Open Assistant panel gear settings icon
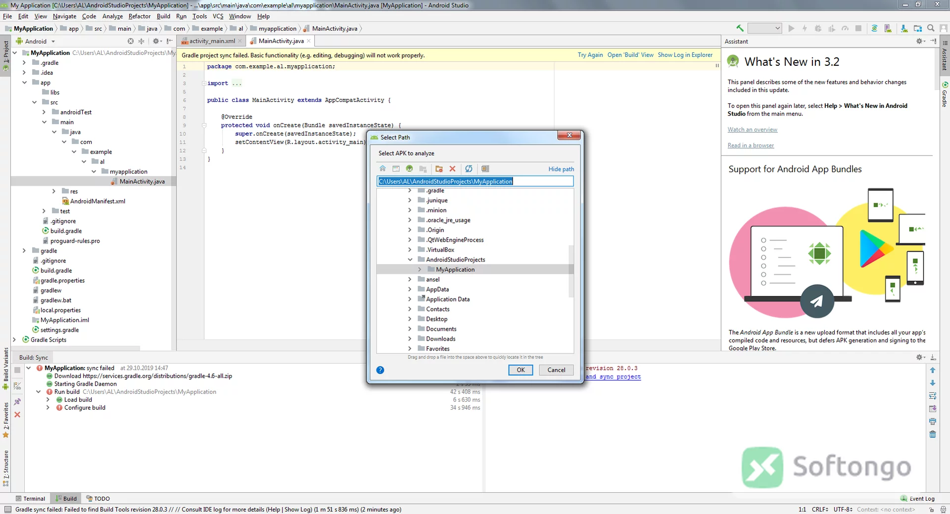The width and height of the screenshot is (950, 514). [x=920, y=42]
